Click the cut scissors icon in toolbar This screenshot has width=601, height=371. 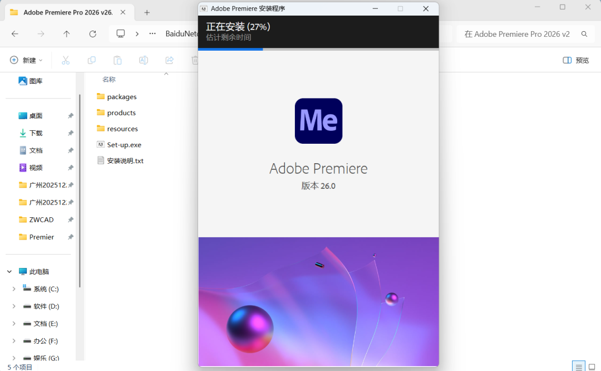coord(65,60)
